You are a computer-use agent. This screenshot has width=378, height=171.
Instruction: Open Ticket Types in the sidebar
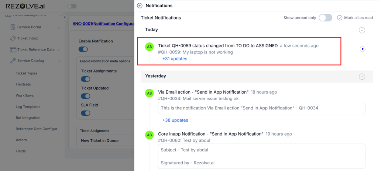27,73
